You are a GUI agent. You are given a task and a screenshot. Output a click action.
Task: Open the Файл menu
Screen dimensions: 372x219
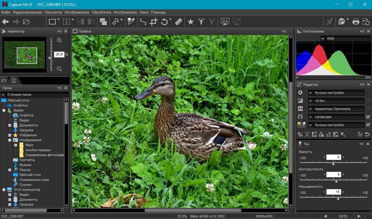click(6, 12)
